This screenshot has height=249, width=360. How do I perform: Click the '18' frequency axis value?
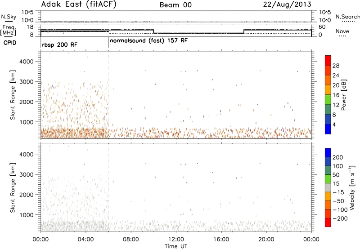pyautogui.click(x=30, y=27)
